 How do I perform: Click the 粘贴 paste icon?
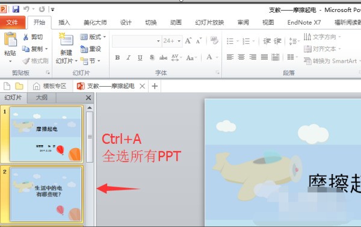pyautogui.click(x=10, y=40)
